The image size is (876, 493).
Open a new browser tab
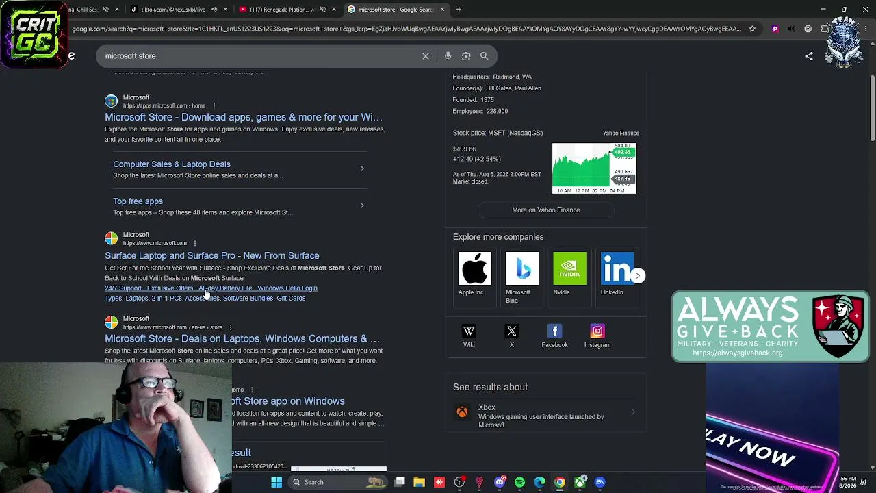coord(459,10)
